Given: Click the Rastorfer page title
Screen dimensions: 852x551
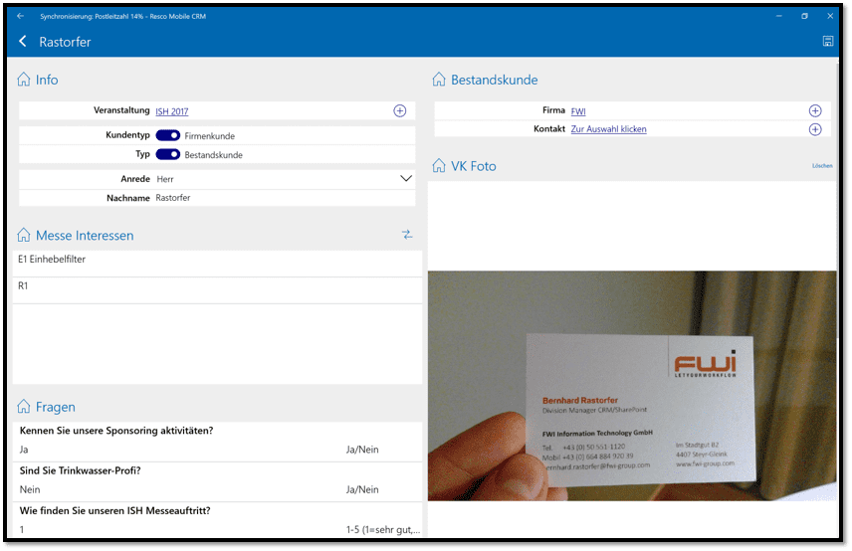Looking at the screenshot, I should [x=65, y=42].
